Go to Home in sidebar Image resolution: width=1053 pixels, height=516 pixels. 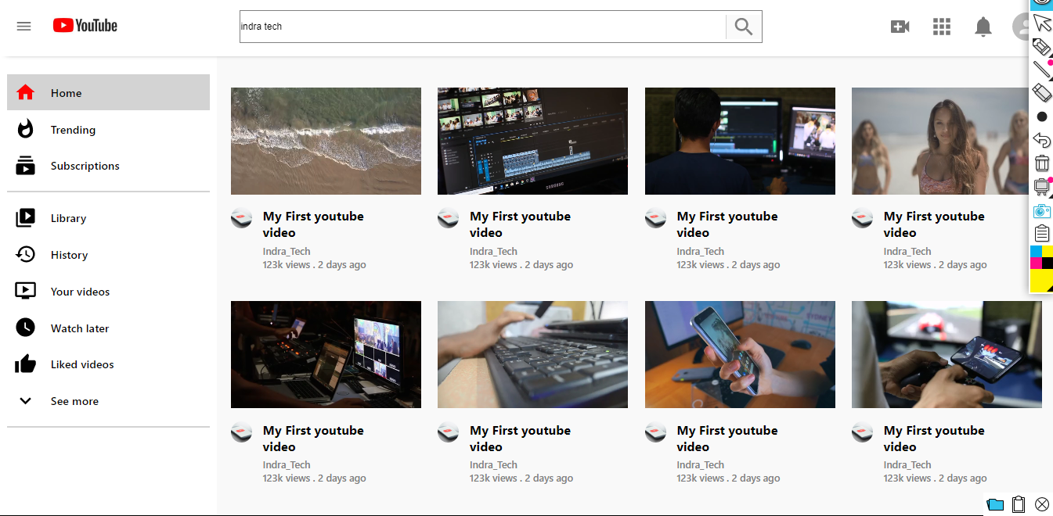coord(108,92)
